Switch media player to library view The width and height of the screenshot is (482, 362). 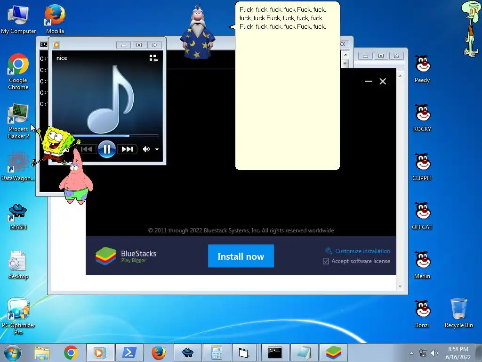(x=153, y=58)
